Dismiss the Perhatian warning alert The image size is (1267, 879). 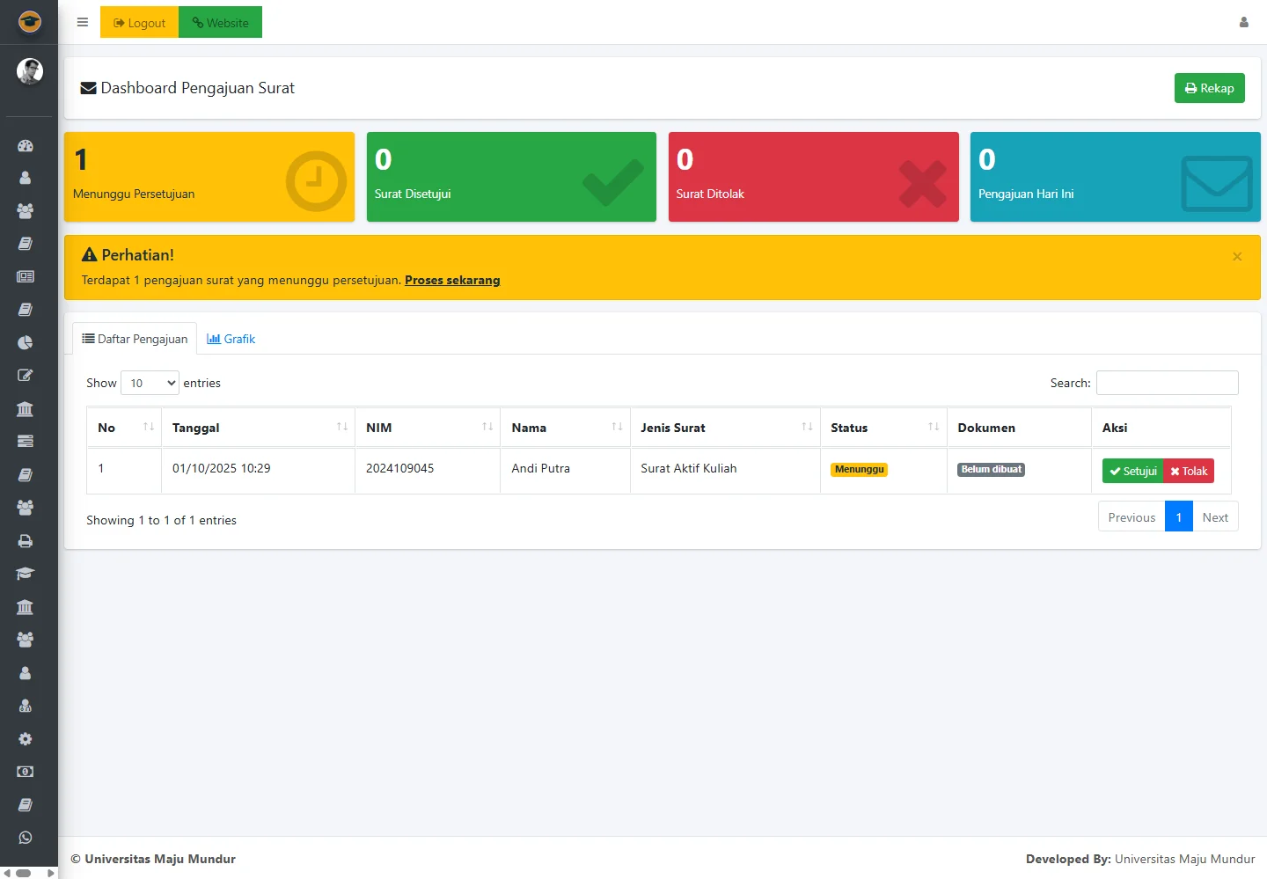pos(1237,257)
